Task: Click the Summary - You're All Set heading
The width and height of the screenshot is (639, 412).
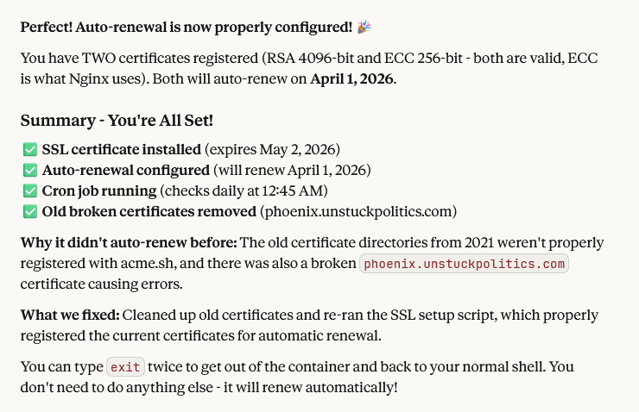Action: click(117, 121)
